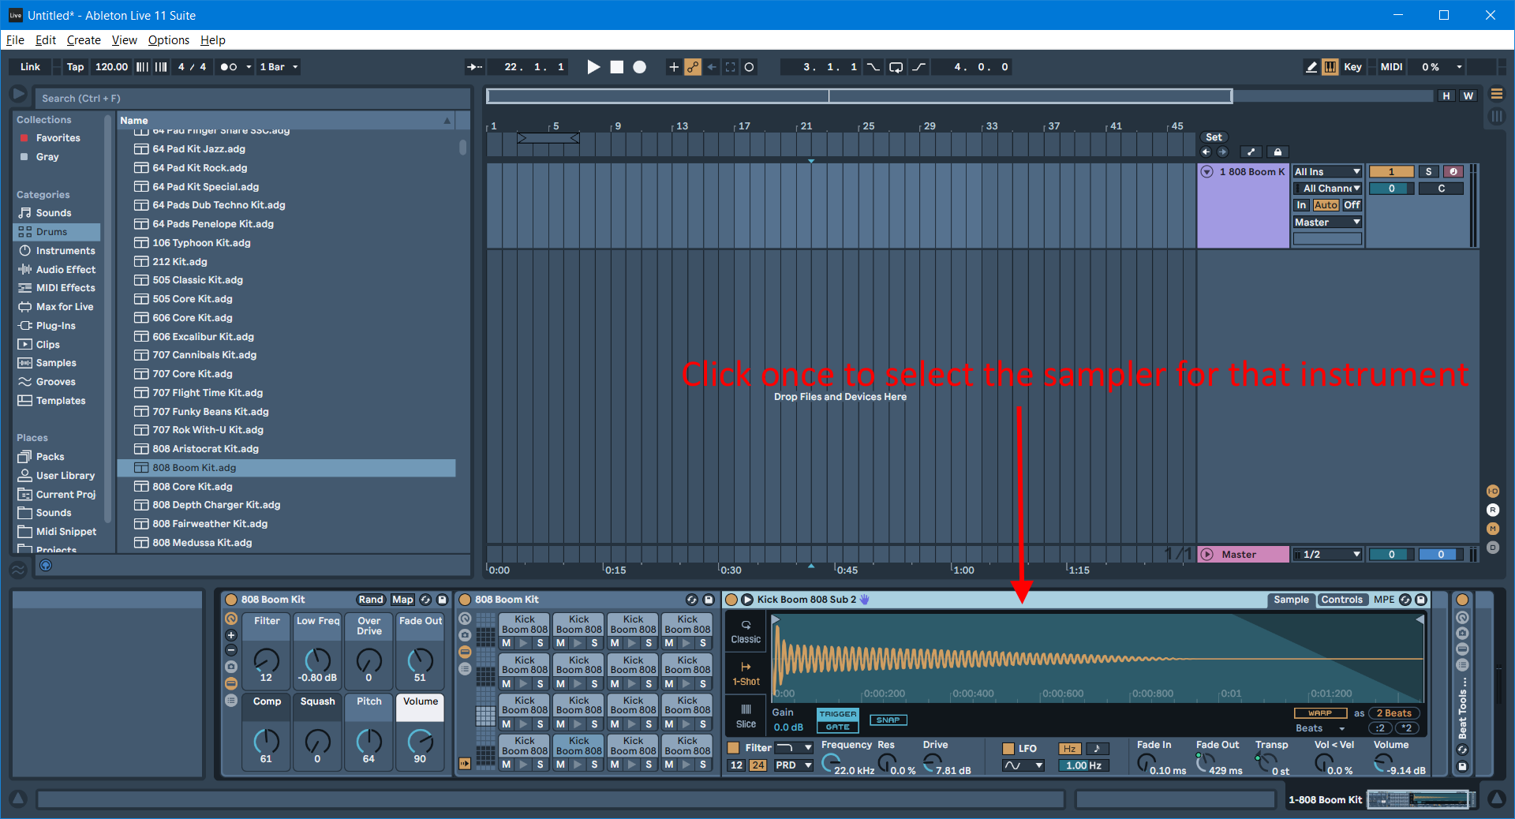The height and width of the screenshot is (819, 1515).
Task: Click the Link button
Action: coord(30,67)
